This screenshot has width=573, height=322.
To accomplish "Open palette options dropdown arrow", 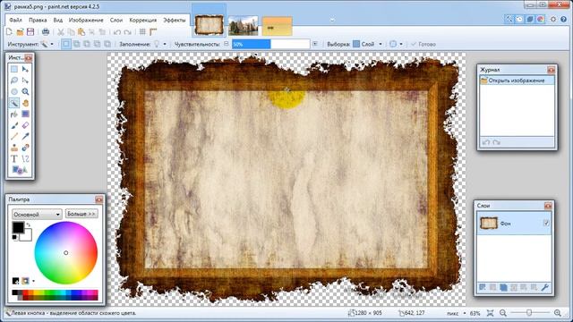I will 33,281.
